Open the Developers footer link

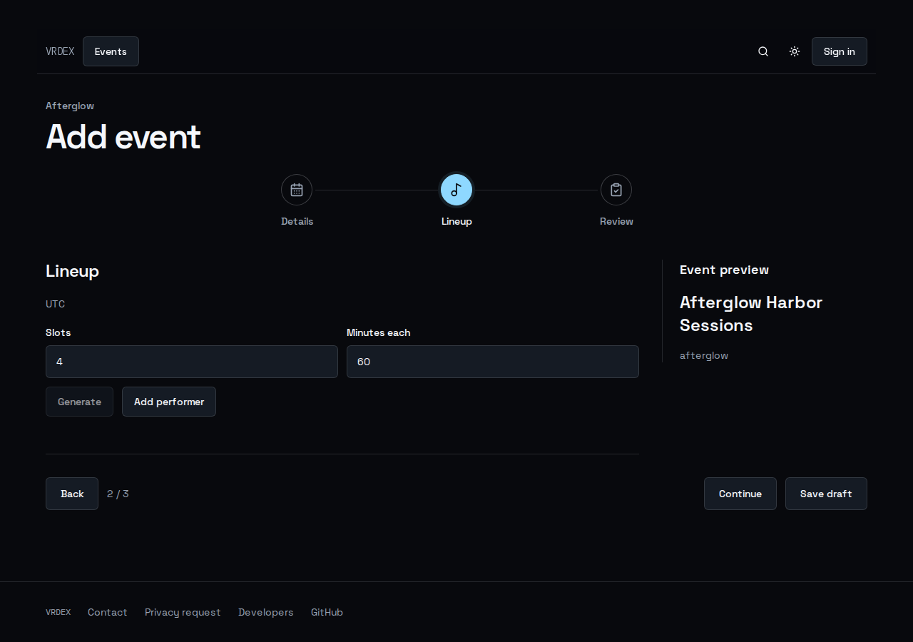point(266,612)
